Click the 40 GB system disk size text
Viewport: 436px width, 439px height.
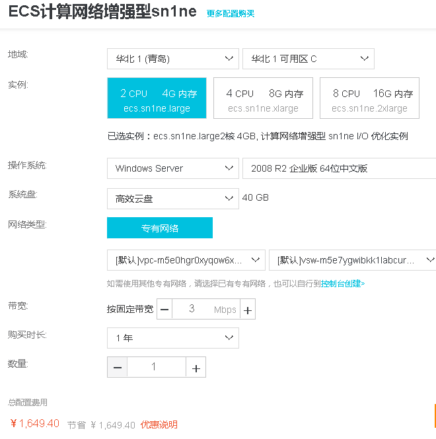pyautogui.click(x=255, y=197)
